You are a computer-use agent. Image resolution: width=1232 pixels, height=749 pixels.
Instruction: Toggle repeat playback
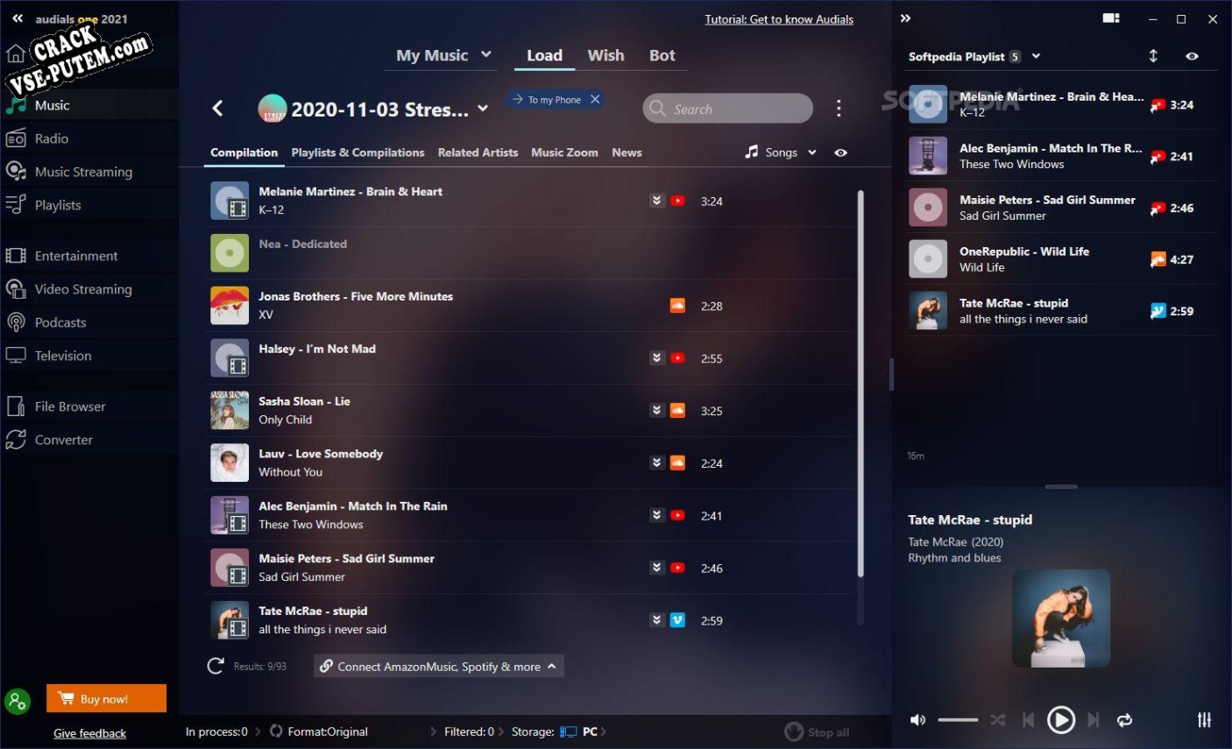pos(1124,720)
